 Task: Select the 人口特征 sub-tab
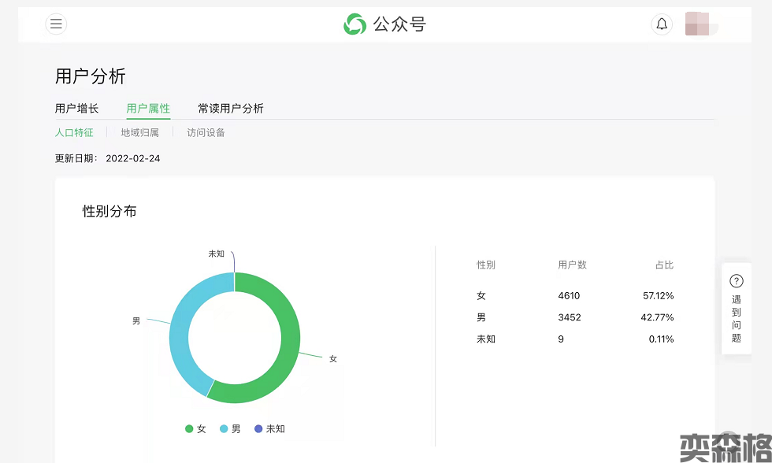(74, 133)
